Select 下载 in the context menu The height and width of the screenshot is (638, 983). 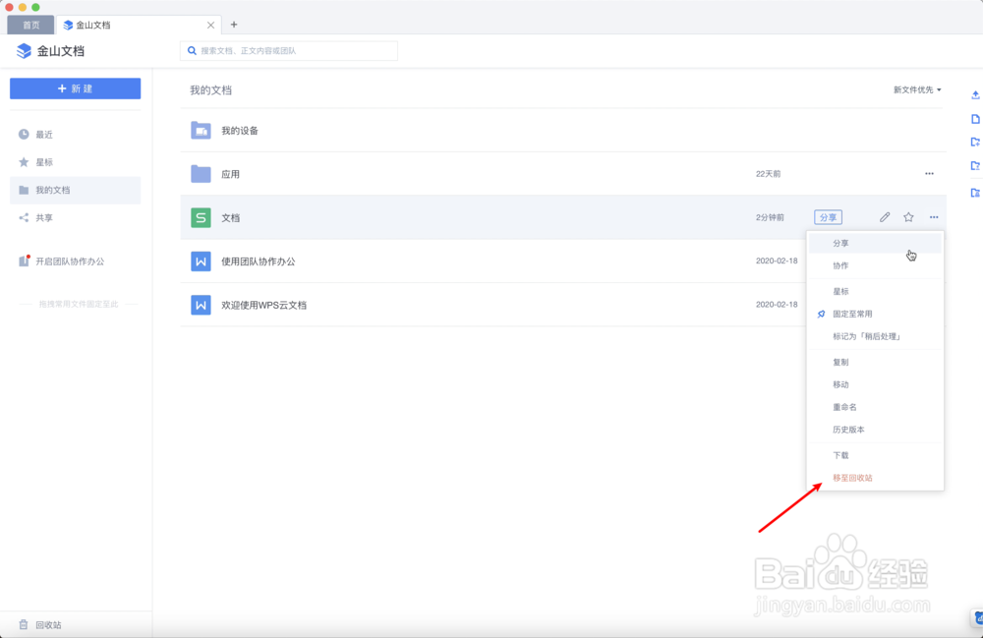click(x=875, y=455)
